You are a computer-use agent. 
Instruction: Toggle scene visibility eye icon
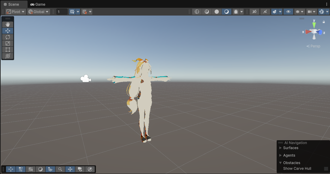288,12
